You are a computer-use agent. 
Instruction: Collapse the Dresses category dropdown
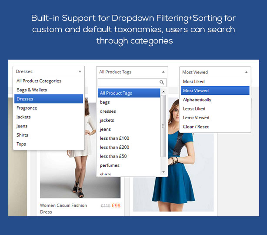point(80,71)
